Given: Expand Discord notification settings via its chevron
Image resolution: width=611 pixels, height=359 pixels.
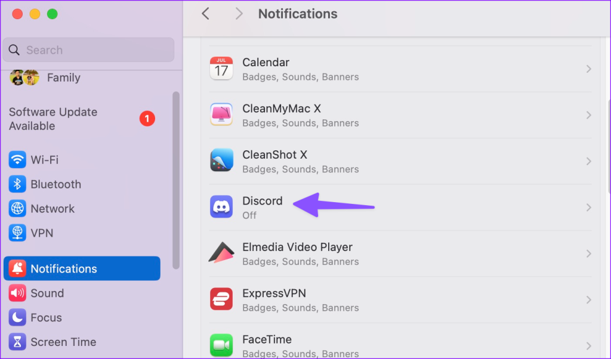Looking at the screenshot, I should point(589,207).
